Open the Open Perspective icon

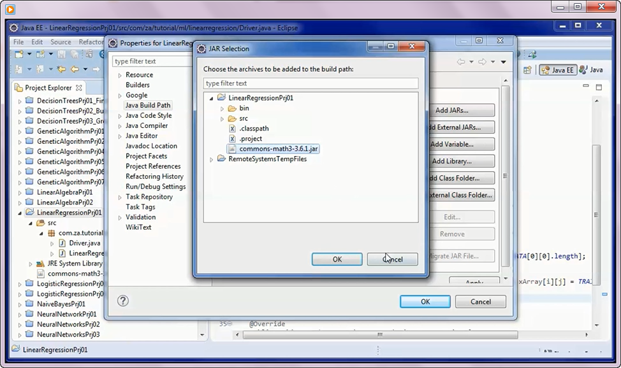click(x=527, y=70)
